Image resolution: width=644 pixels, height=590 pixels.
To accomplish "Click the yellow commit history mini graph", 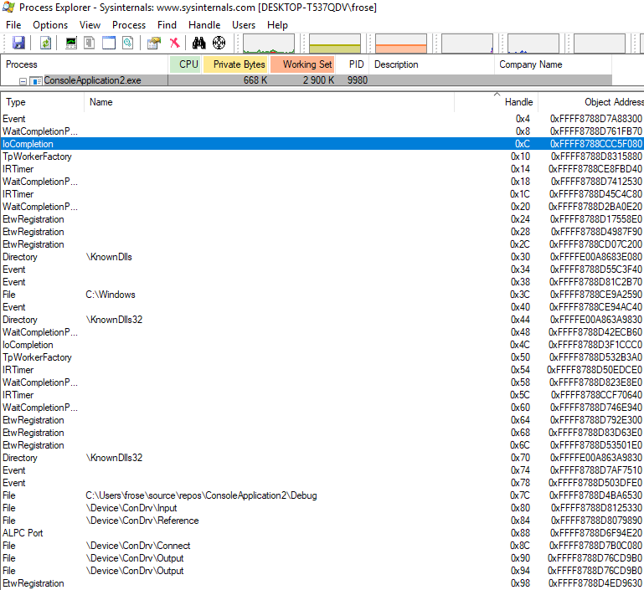I will coord(335,44).
